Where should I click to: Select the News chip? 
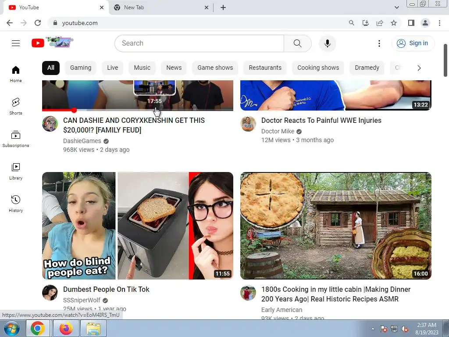174,68
